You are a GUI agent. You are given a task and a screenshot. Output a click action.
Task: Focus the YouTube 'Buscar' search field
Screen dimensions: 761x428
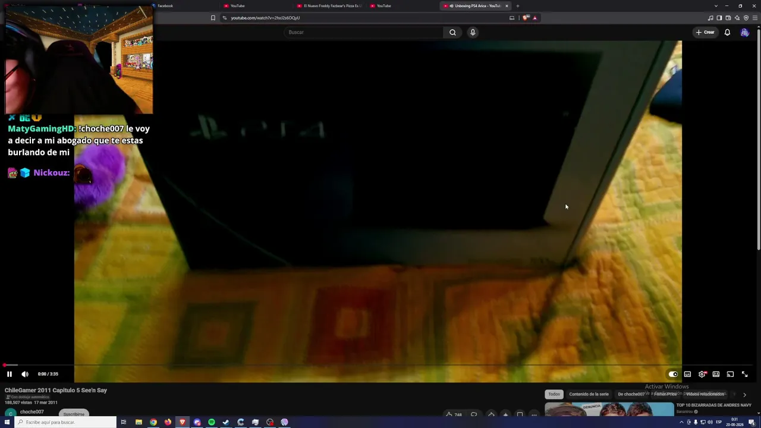pos(364,32)
